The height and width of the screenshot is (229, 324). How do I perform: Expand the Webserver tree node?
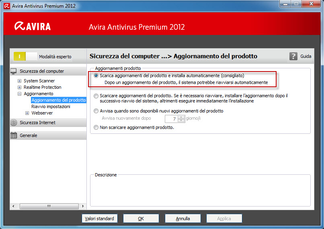[x=27, y=113]
